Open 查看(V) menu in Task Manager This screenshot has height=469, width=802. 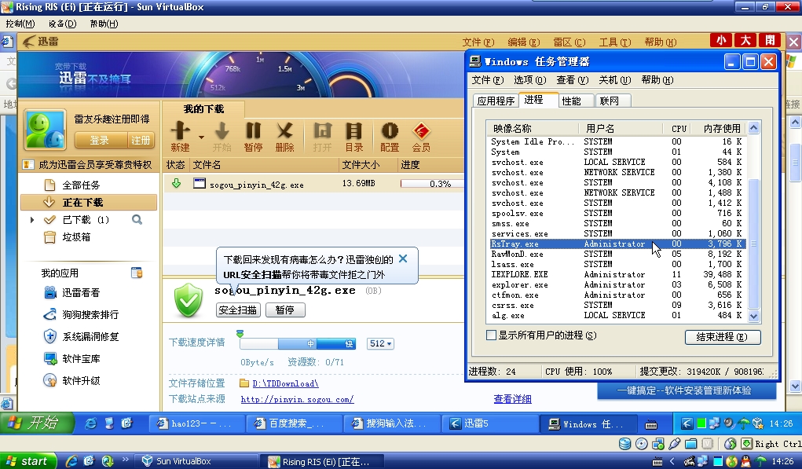coord(573,80)
